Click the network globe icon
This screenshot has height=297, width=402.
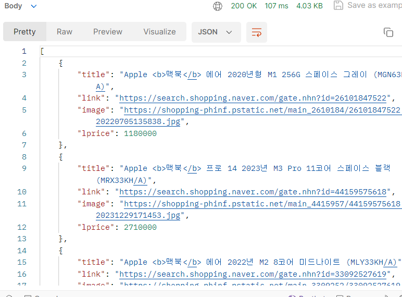218,6
